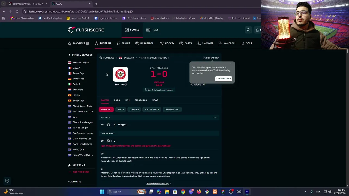Open match in New window link
349x196 pixels.
[211, 58]
